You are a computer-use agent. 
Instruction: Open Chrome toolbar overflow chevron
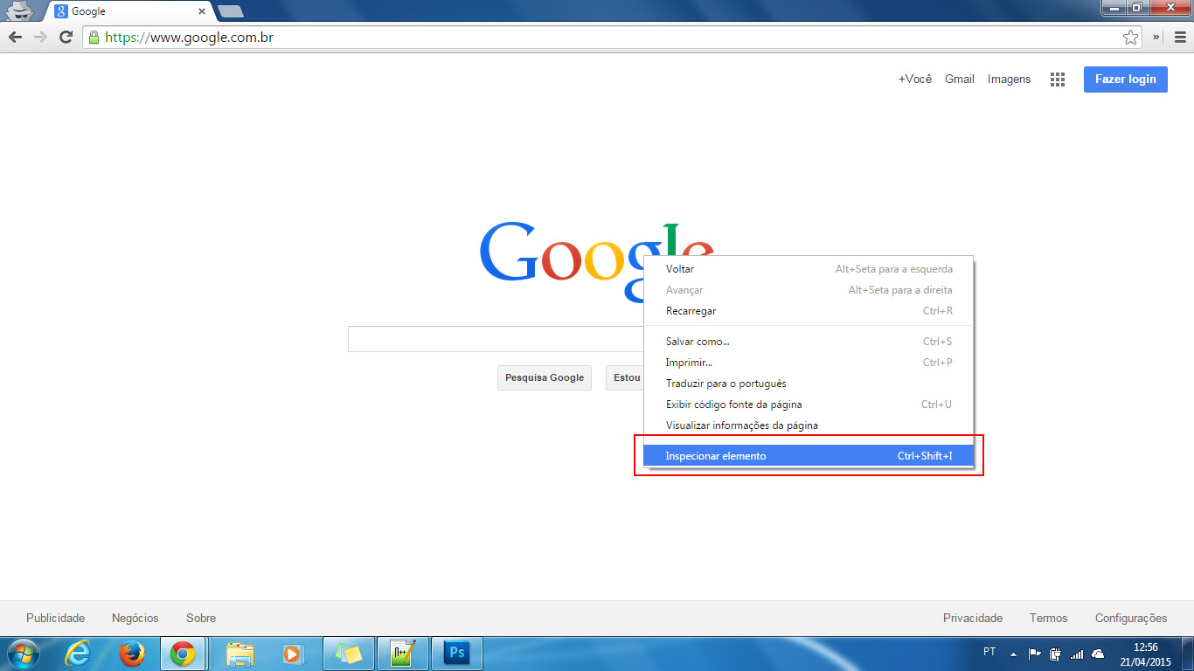click(1156, 37)
